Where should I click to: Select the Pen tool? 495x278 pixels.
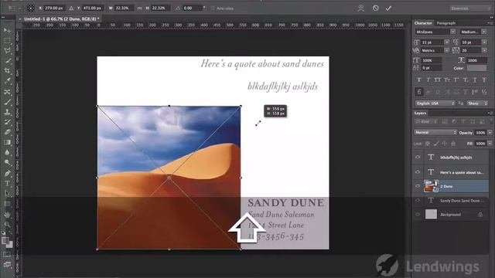(x=7, y=173)
